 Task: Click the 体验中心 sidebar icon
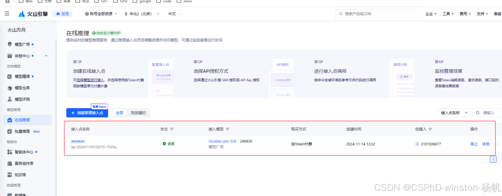click(x=10, y=56)
